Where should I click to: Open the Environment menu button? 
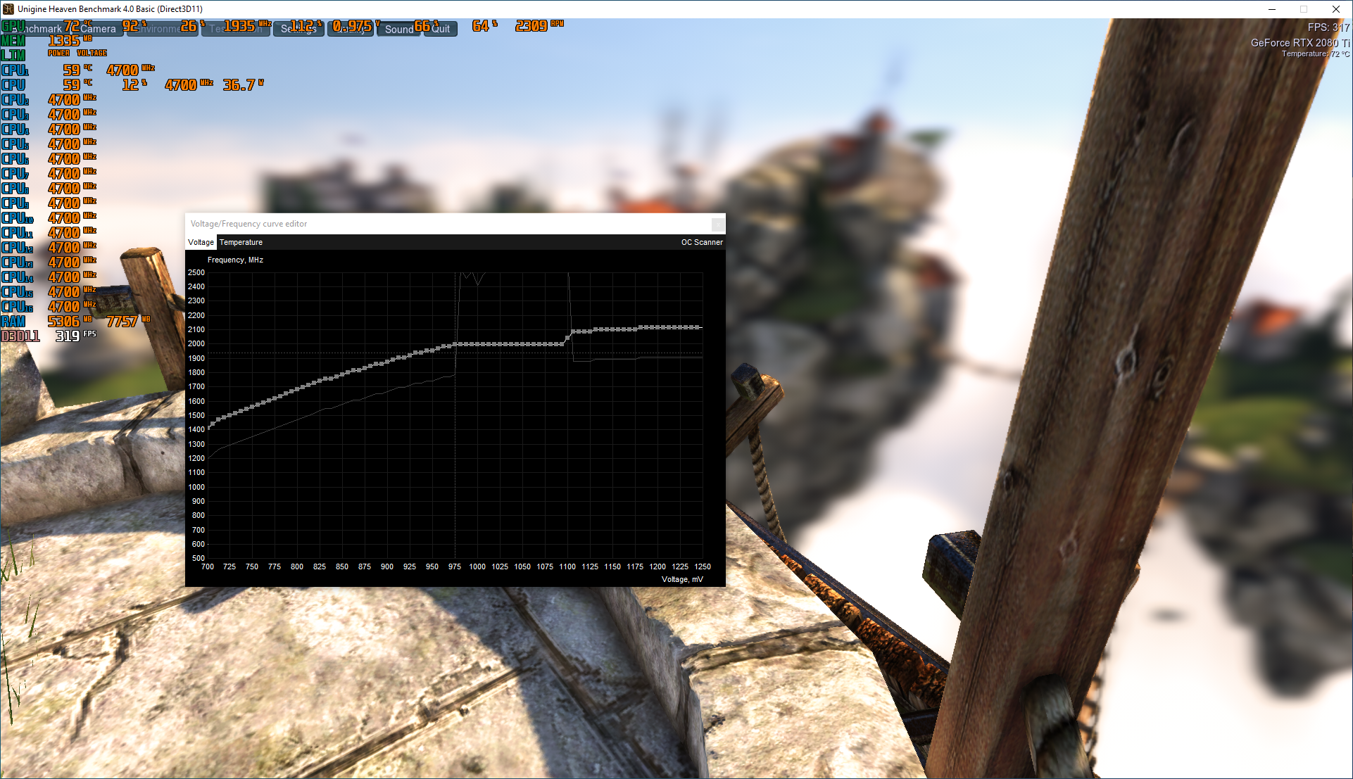[161, 29]
